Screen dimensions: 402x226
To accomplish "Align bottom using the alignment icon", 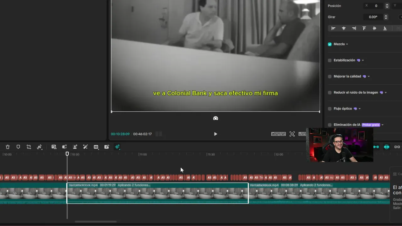I will click(x=385, y=28).
